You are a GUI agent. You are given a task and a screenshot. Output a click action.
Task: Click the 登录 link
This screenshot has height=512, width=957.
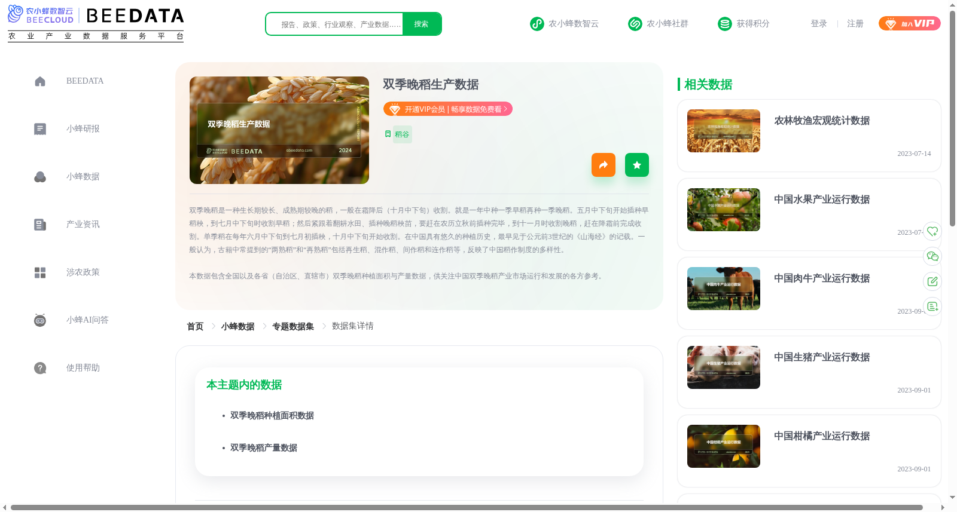tap(819, 24)
